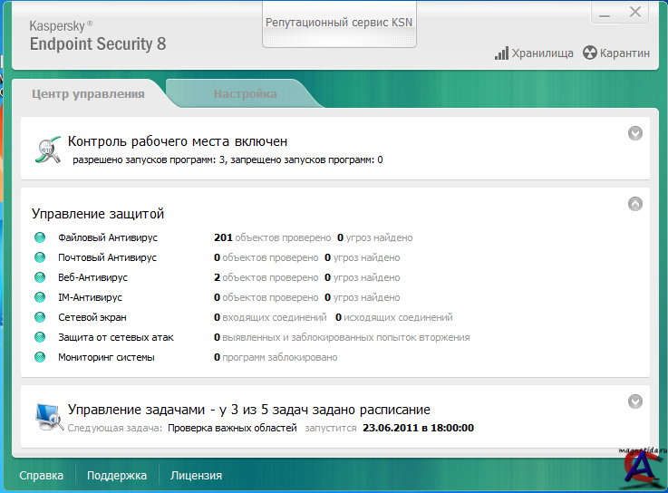
Task: Open the Справка link
Action: (x=42, y=475)
